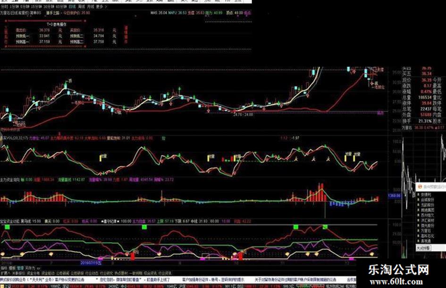Click the 今日保护价 35.90 label
Screen dimensions: 446x288
click(76, 13)
